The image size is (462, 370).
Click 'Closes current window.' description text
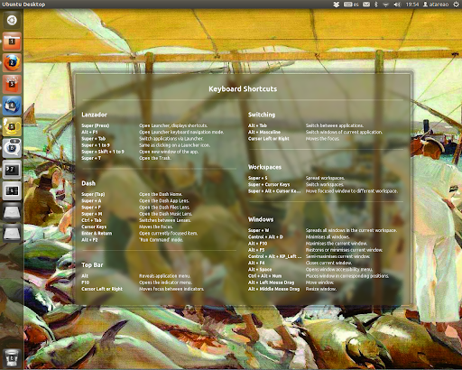click(328, 263)
